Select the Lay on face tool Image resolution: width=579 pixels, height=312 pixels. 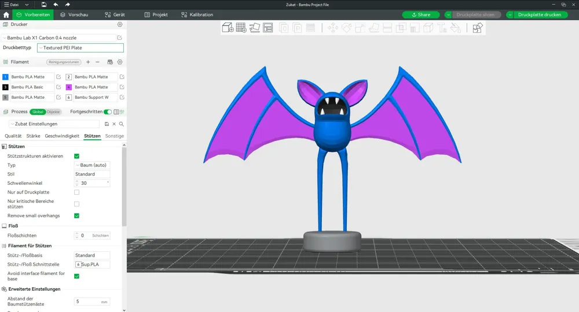click(x=373, y=28)
